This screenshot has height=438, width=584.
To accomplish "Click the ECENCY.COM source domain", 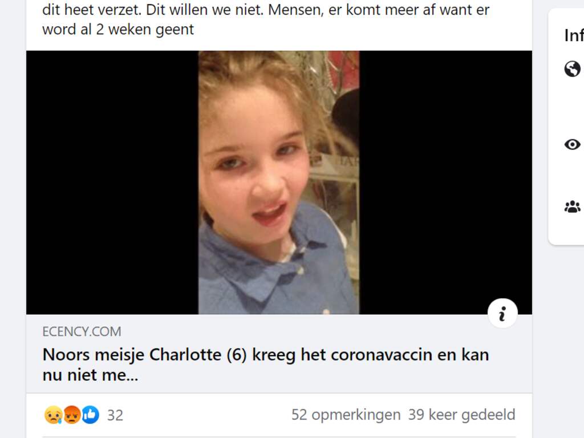I will pos(82,331).
